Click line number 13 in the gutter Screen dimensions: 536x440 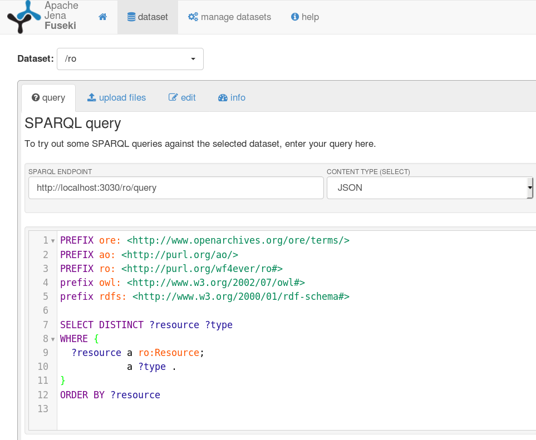pyautogui.click(x=43, y=408)
